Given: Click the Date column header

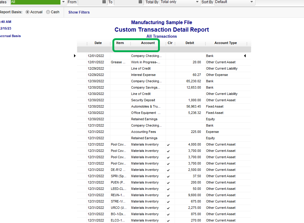Looking at the screenshot, I should click(x=98, y=43).
